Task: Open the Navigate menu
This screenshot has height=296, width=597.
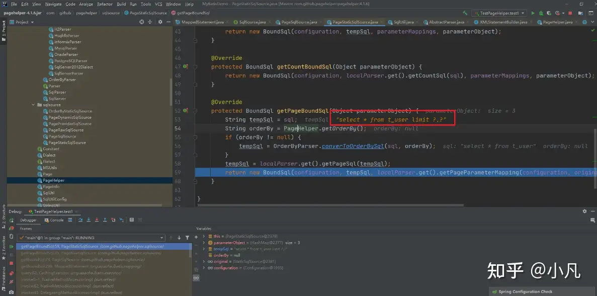Action: (53, 4)
